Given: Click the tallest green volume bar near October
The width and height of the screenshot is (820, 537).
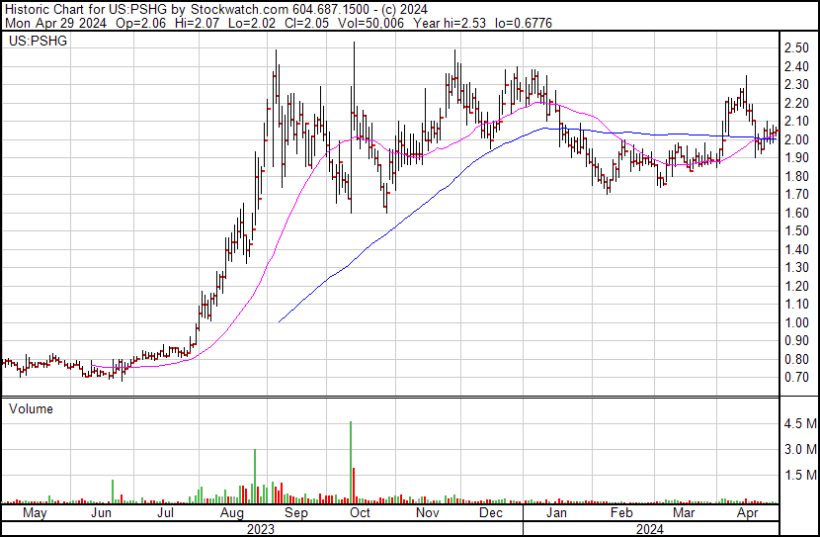Looking at the screenshot, I should pos(351,462).
